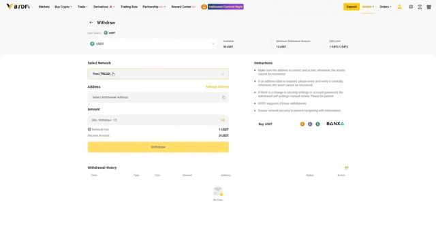Open the Halloween Carnival Night banner
The height and width of the screenshot is (245, 436).
tap(225, 7)
